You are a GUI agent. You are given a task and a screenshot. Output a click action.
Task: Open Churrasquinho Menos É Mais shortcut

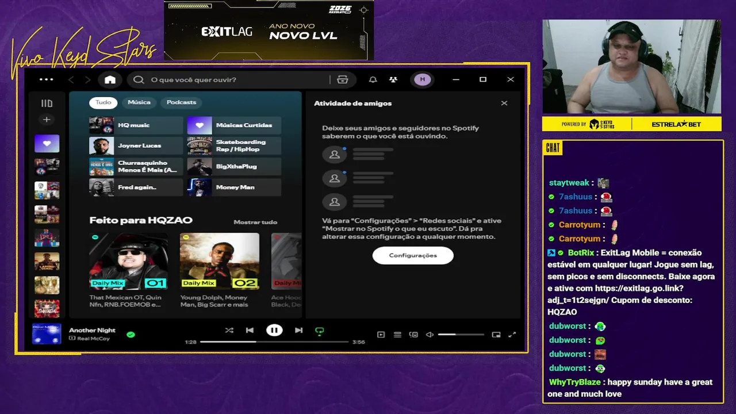(136, 167)
